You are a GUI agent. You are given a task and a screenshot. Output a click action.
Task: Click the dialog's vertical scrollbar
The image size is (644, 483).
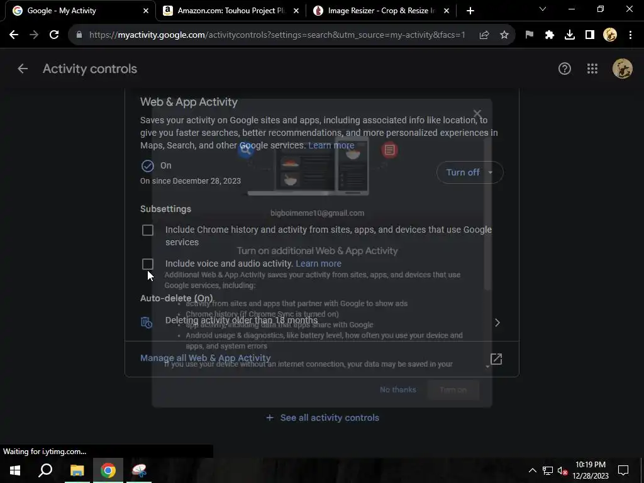(x=487, y=214)
